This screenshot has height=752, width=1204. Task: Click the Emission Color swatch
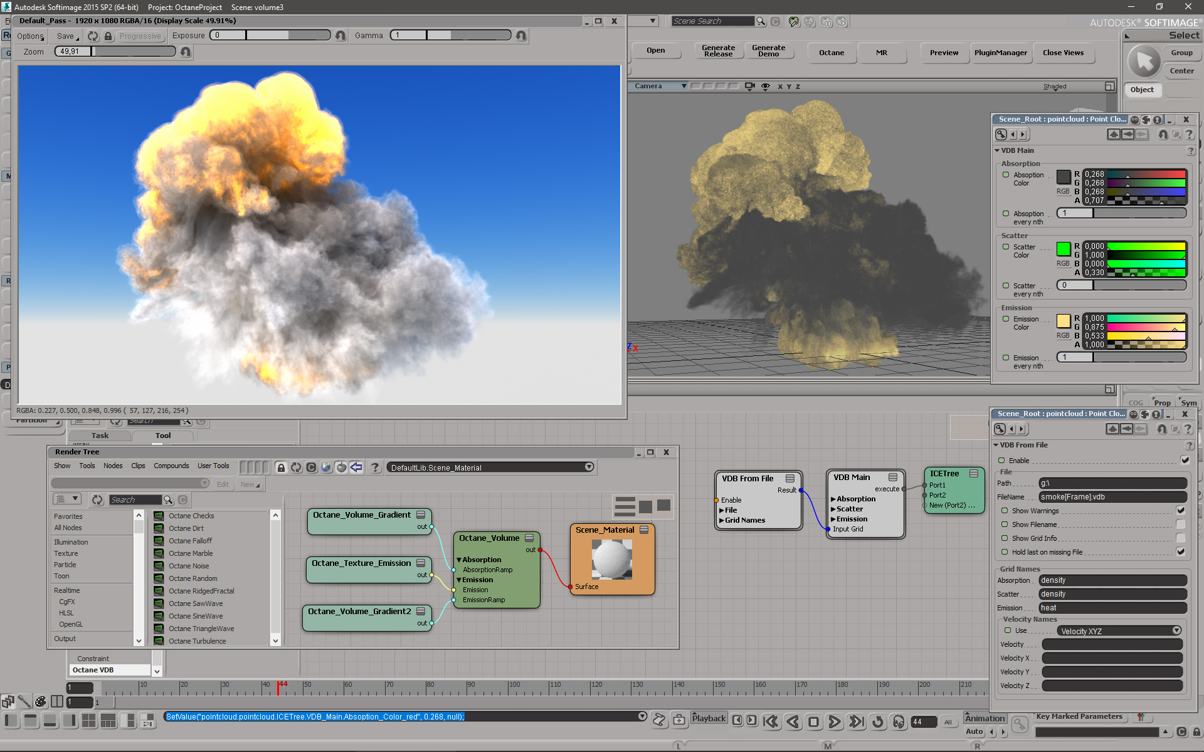click(1063, 321)
